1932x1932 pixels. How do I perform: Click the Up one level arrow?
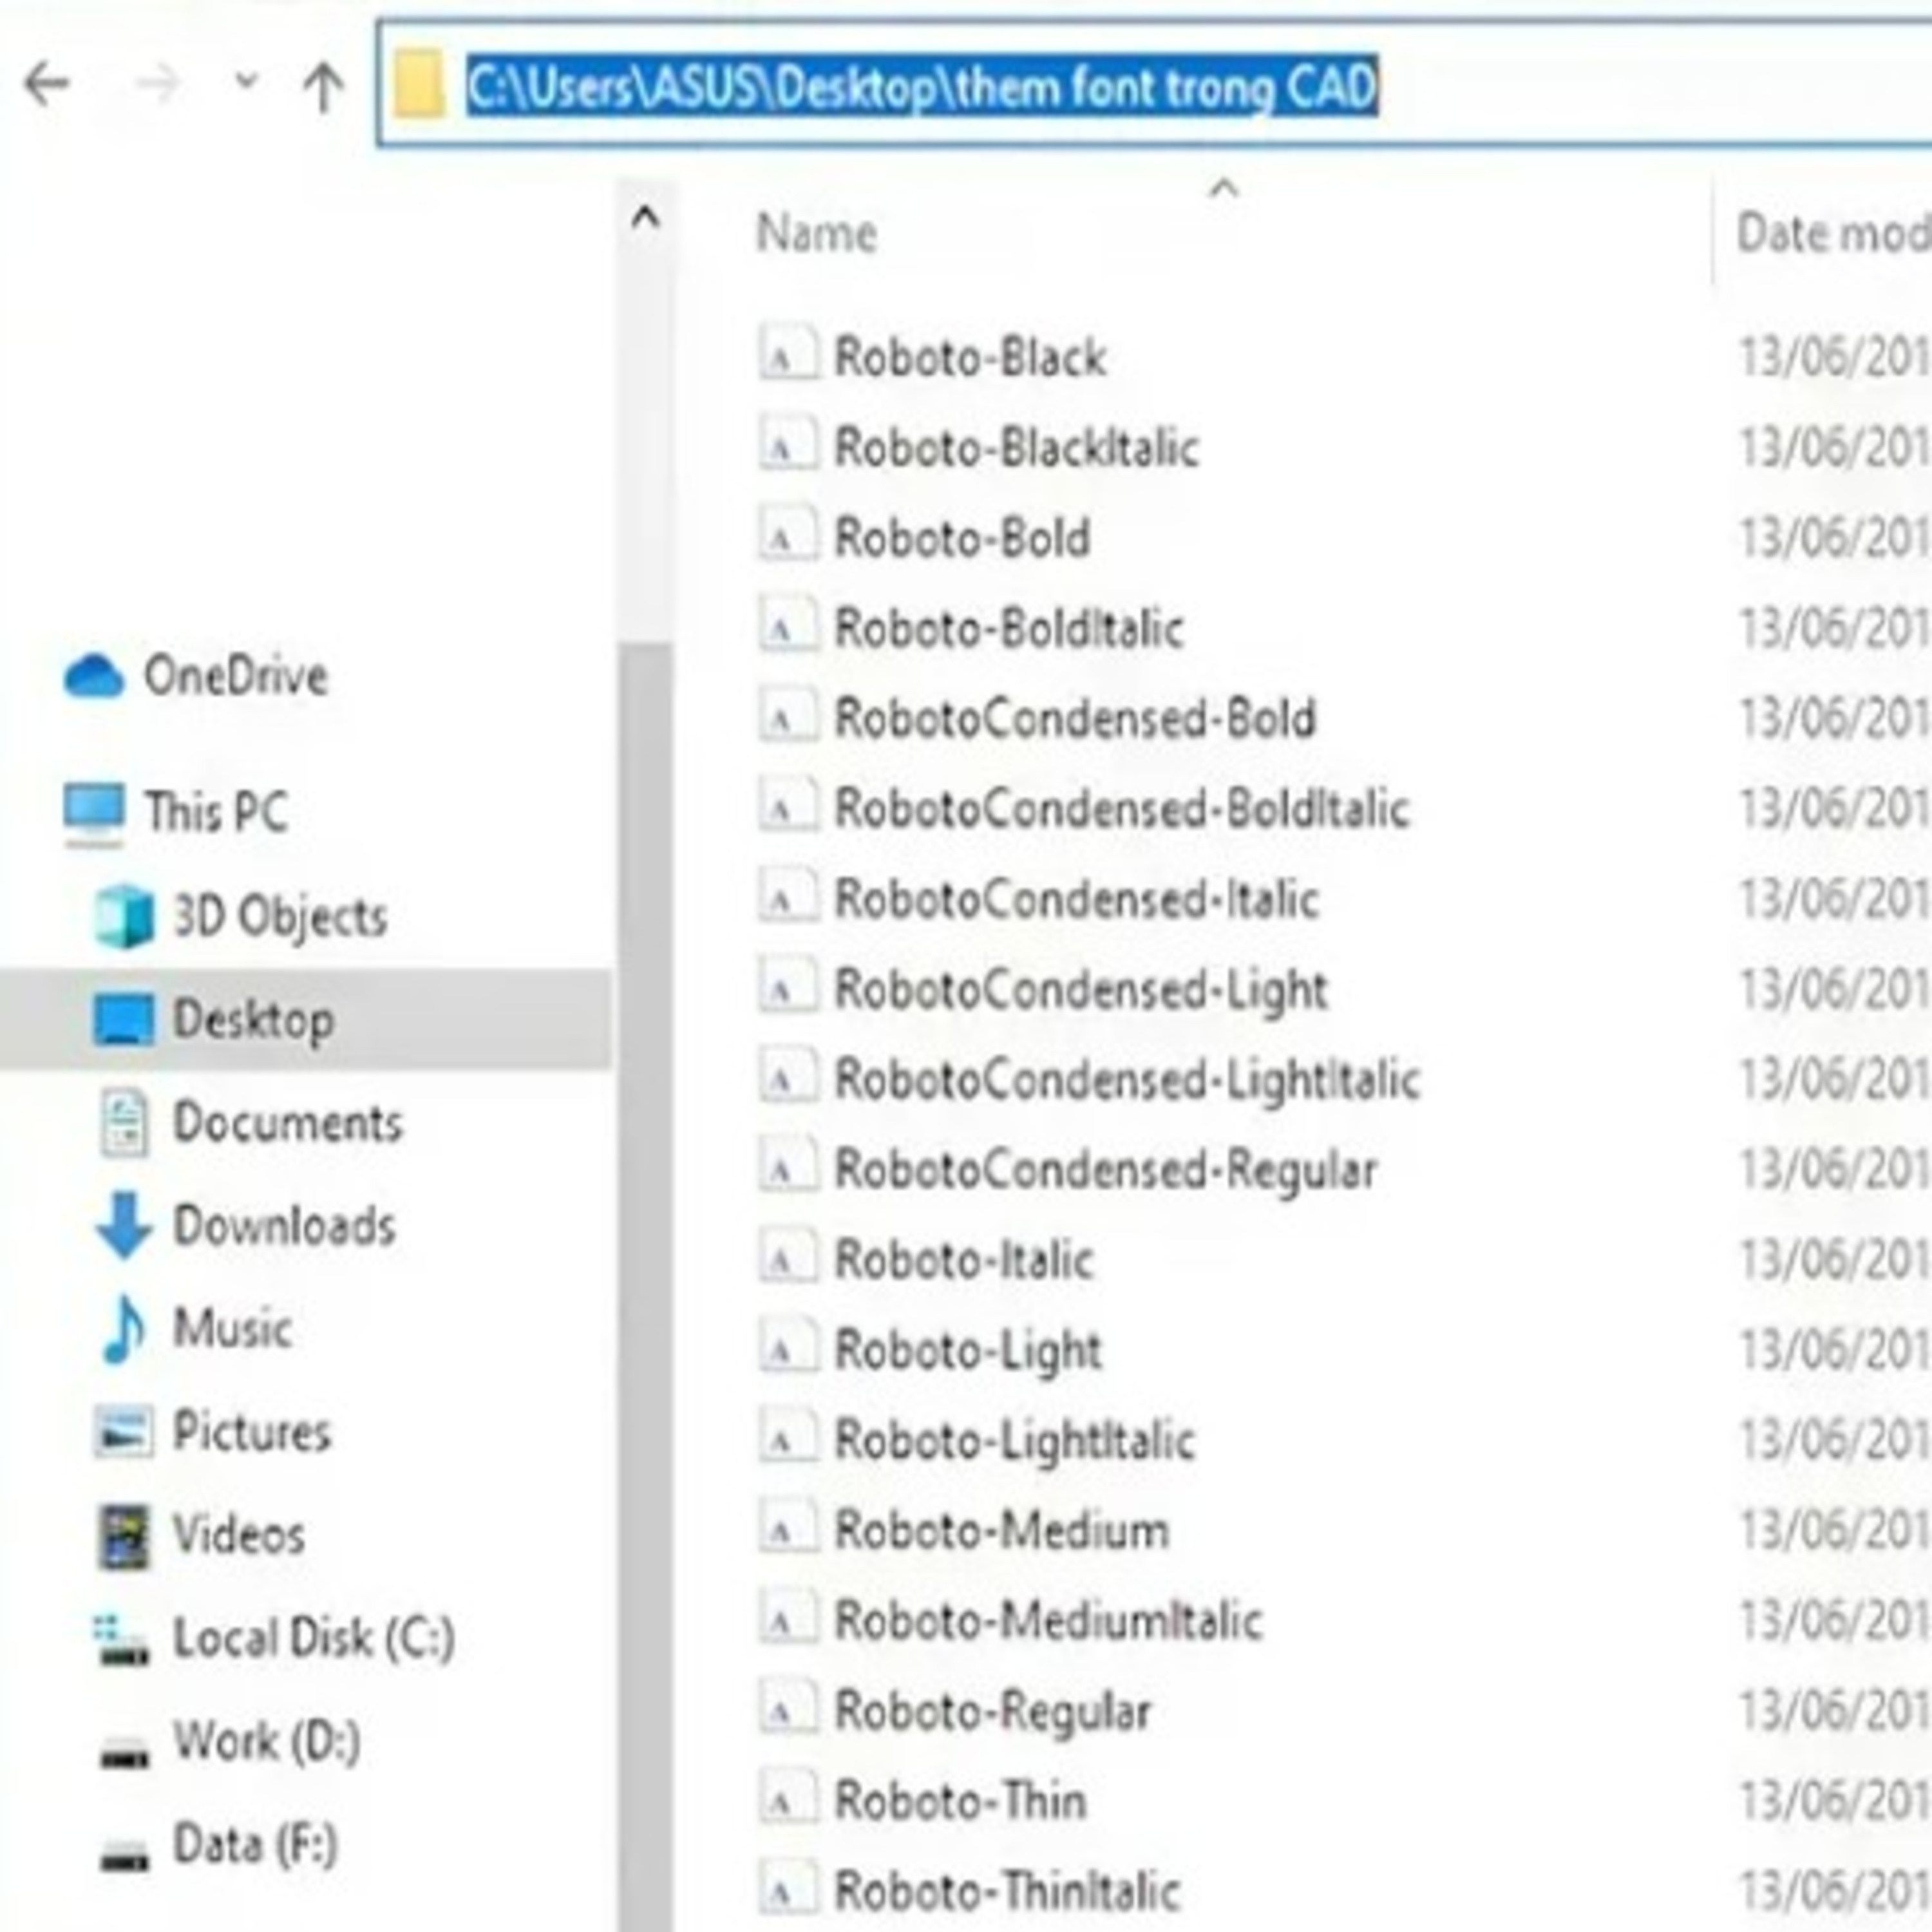tap(322, 86)
